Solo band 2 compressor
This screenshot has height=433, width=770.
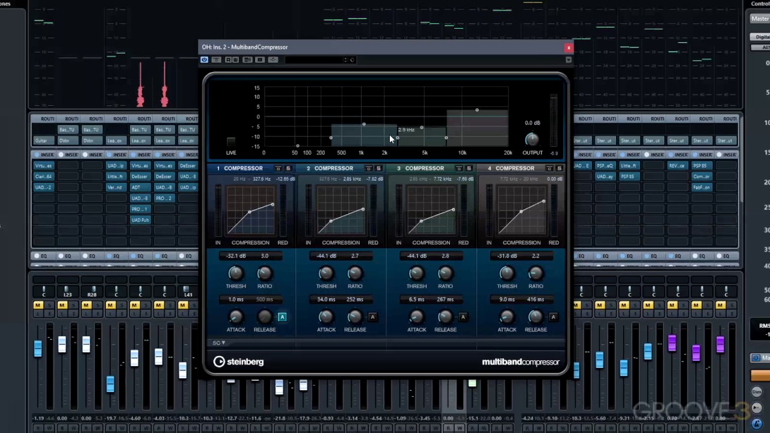click(378, 168)
